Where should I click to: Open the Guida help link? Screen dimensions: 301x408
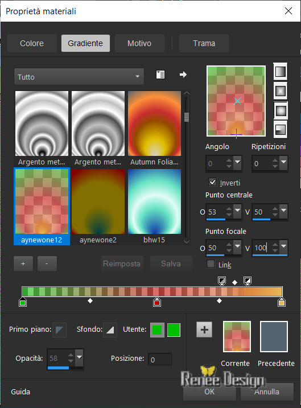[x=20, y=391]
